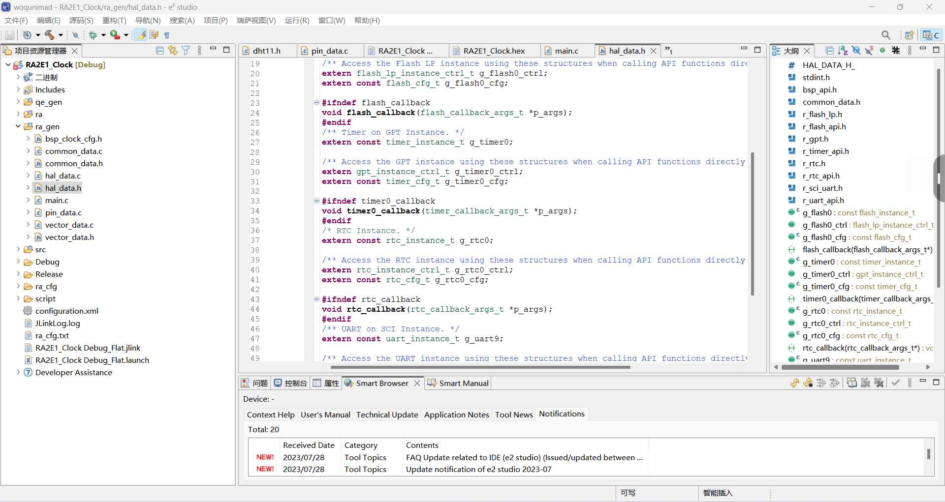Viewport: 945px width, 502px height.
Task: Toggle hide fields in Outline
Action: pyautogui.click(x=856, y=50)
